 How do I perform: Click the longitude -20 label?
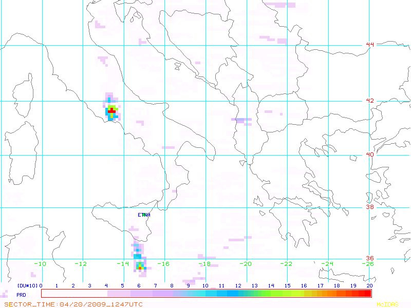(x=246, y=264)
